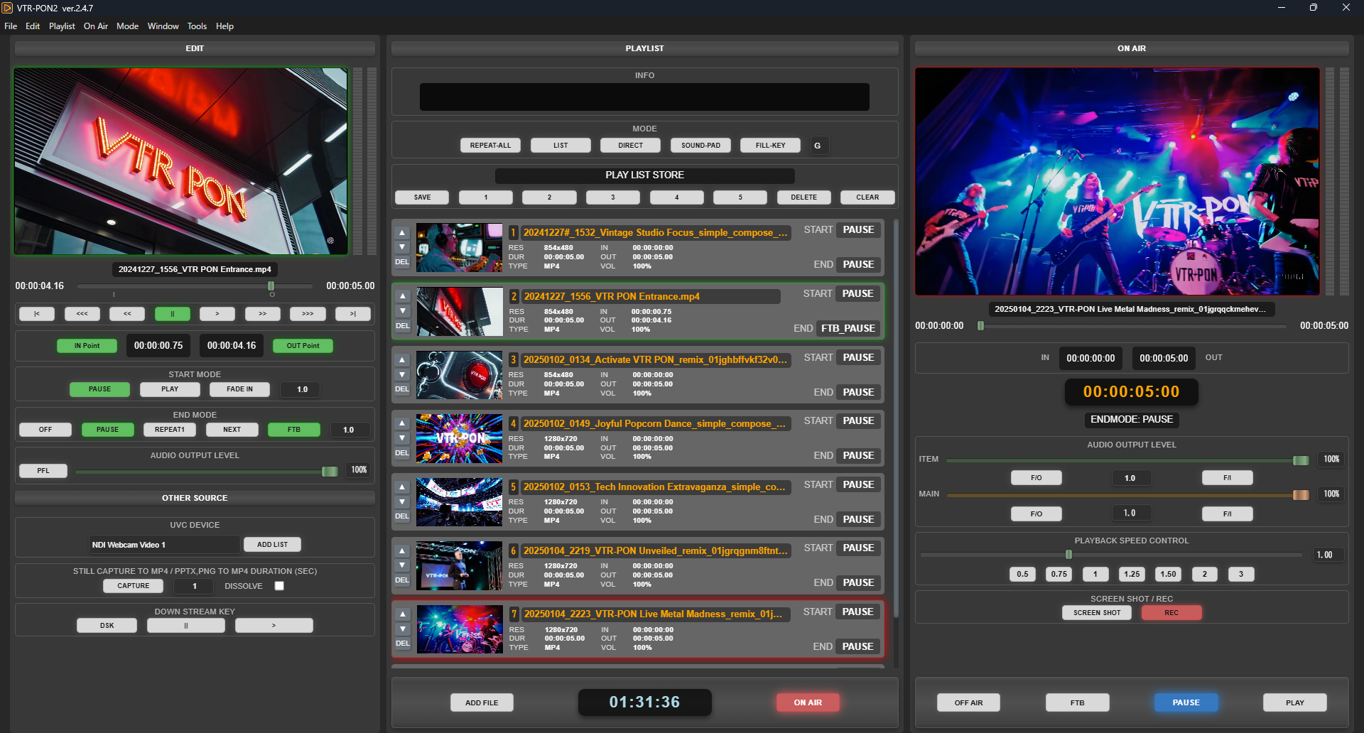Open the NDI Webcam Video 1 device selector

164,545
